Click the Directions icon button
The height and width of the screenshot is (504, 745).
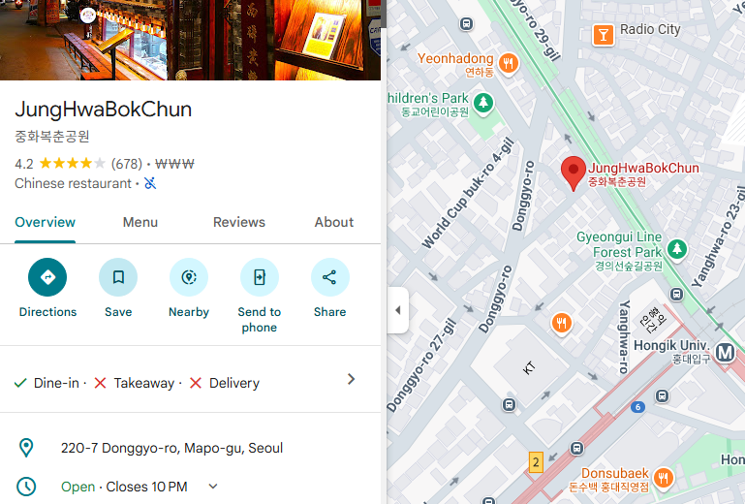tap(47, 277)
